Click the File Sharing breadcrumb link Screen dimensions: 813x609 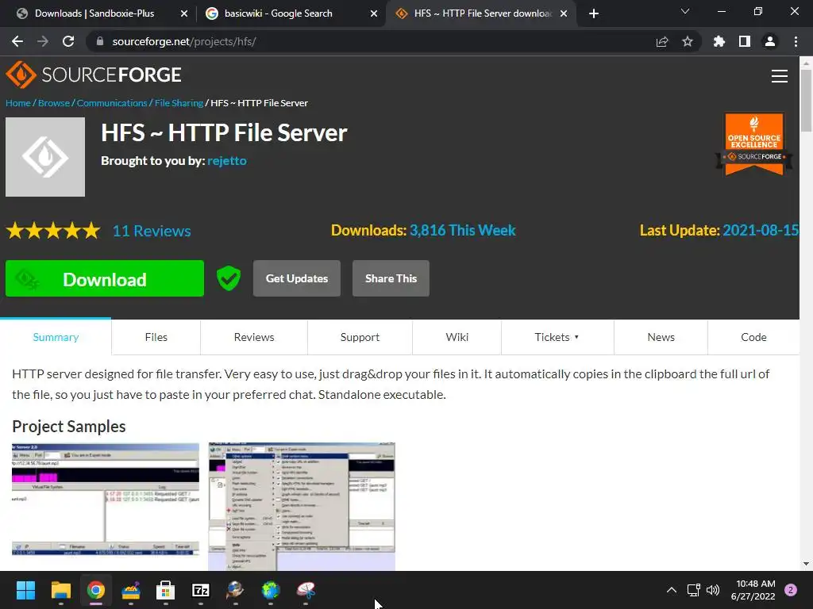[x=179, y=103]
